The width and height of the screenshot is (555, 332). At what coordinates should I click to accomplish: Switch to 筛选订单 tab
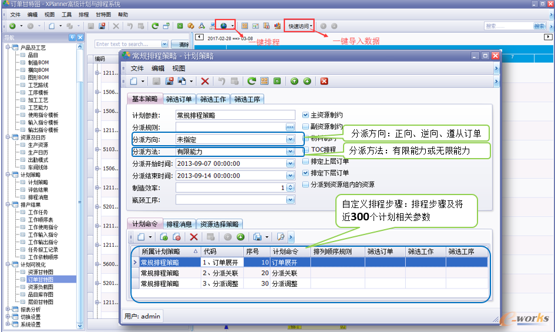pyautogui.click(x=179, y=99)
